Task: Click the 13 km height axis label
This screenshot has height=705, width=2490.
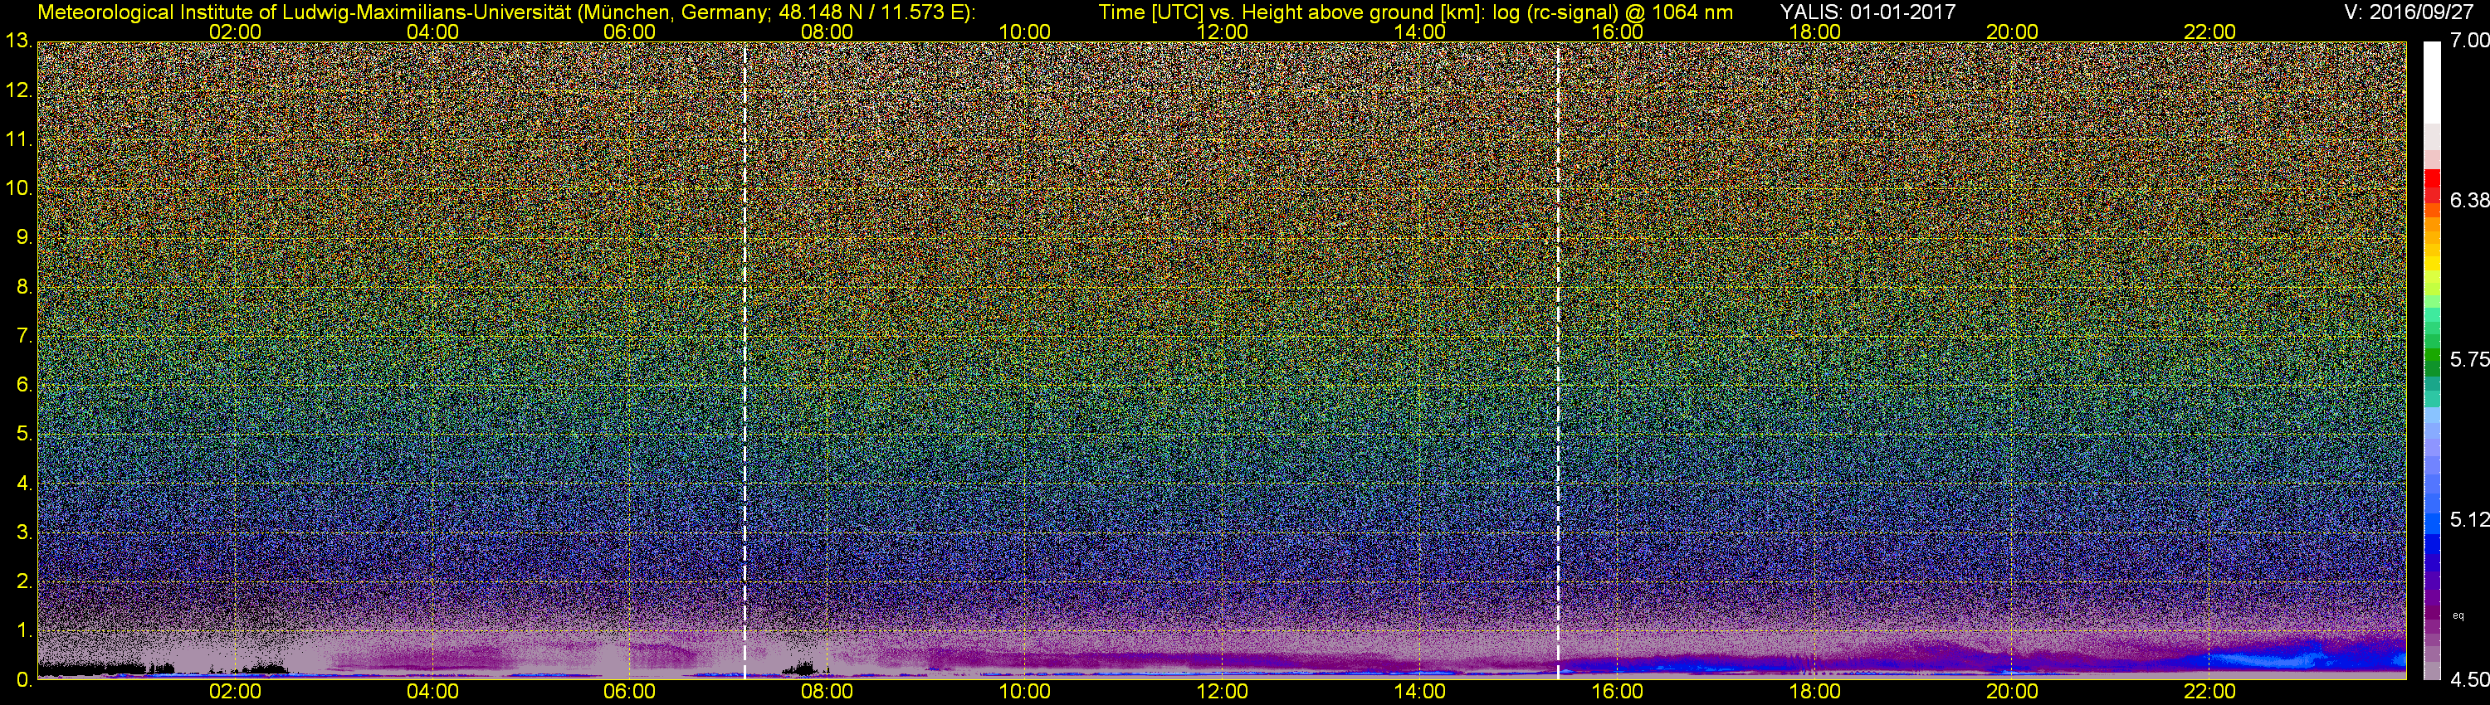Action: 18,41
